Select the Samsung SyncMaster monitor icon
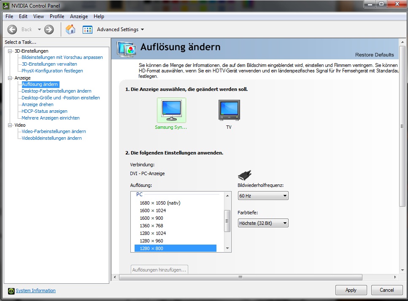 tap(171, 110)
